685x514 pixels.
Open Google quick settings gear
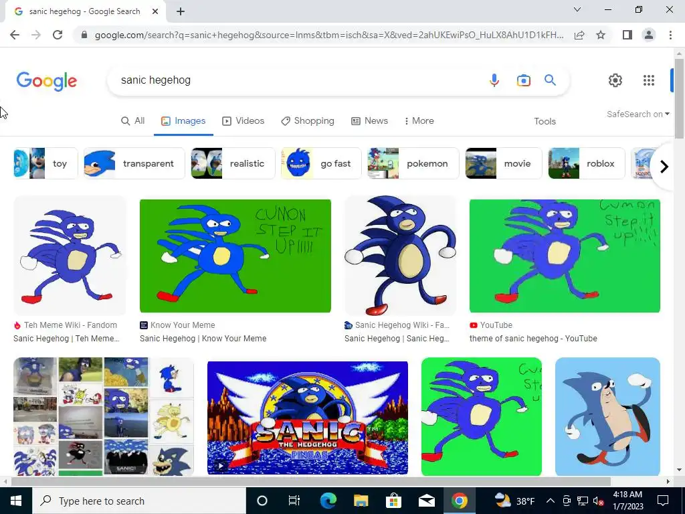click(x=615, y=80)
